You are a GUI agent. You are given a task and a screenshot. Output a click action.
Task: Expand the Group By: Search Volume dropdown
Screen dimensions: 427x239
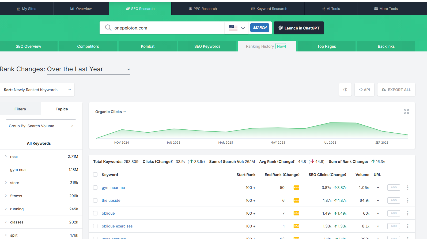[41, 126]
